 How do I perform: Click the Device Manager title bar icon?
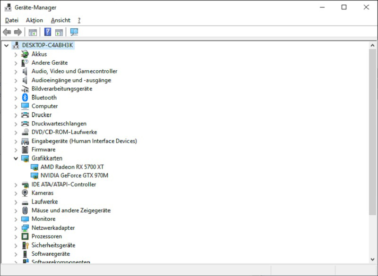pos(8,8)
